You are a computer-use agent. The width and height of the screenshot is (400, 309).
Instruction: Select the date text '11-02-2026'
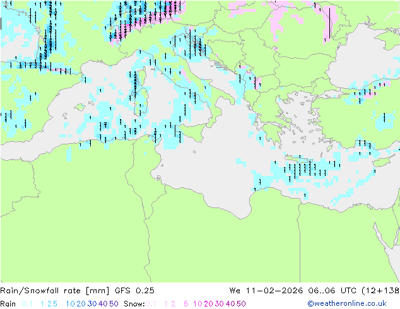[274, 291]
